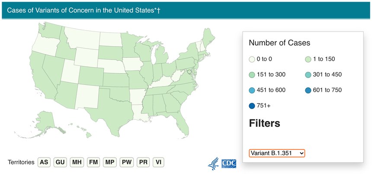Click Florida on the map
The height and width of the screenshot is (174, 372).
(182, 123)
